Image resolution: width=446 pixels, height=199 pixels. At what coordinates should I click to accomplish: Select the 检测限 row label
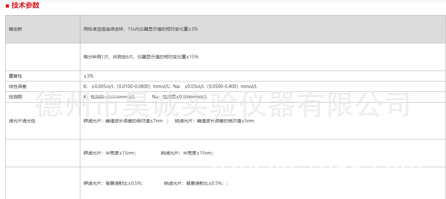tap(15, 97)
